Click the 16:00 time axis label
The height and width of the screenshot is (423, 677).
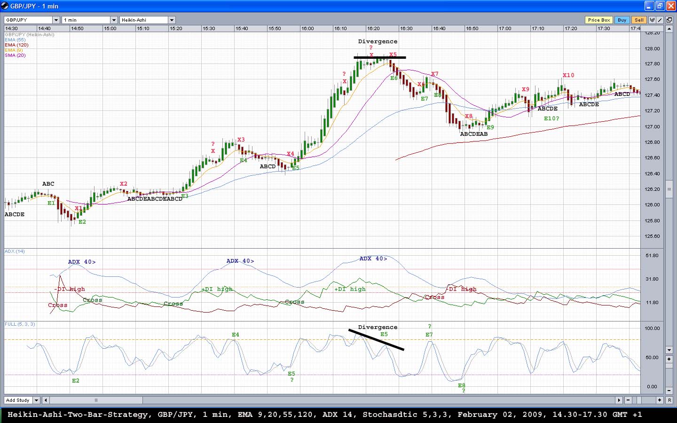click(x=307, y=29)
